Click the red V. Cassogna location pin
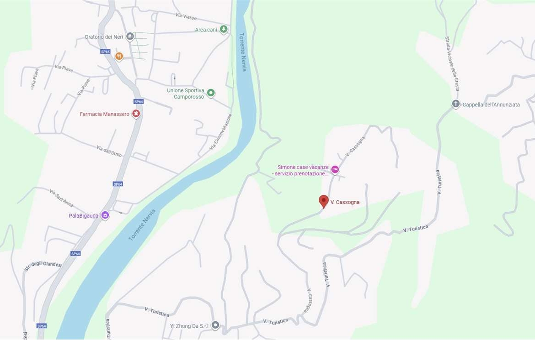The width and height of the screenshot is (535, 340). click(x=323, y=201)
